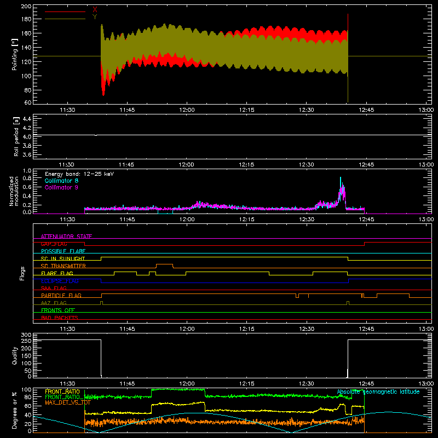Click the cyan Collimator 8 legend entry
The height and width of the screenshot is (438, 438).
tap(61, 181)
